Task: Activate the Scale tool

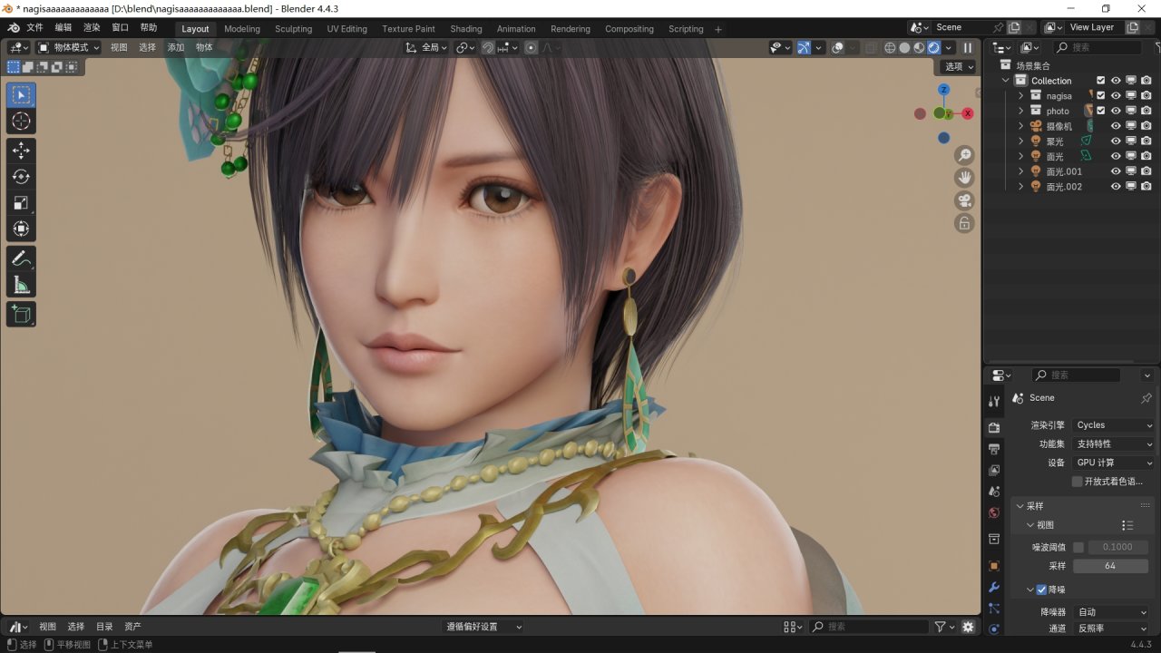Action: pyautogui.click(x=21, y=203)
